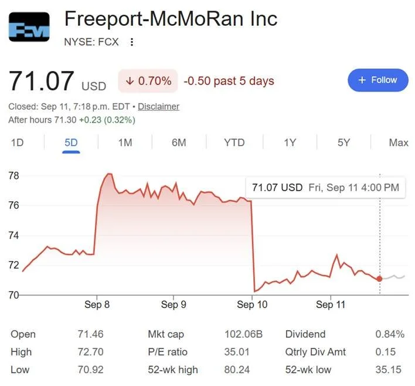Show the 1M chart range

125,143
